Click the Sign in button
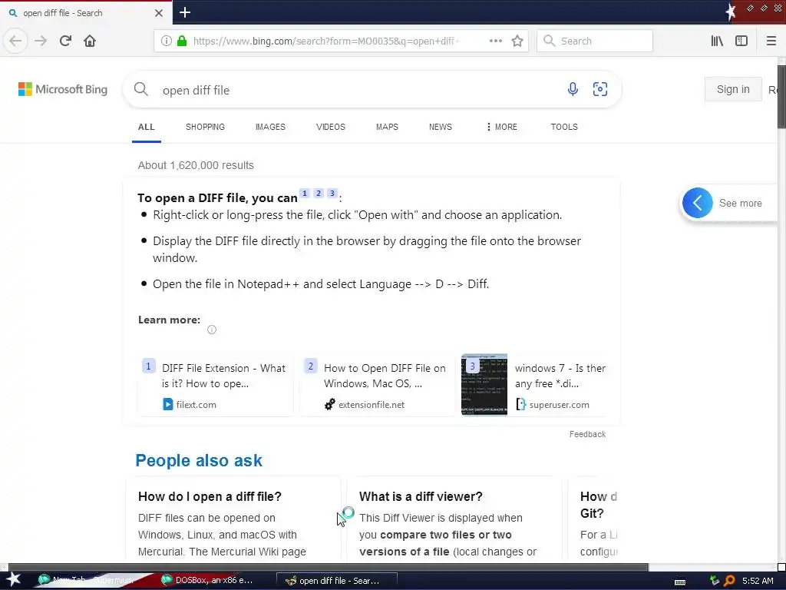The image size is (786, 590). tap(733, 89)
